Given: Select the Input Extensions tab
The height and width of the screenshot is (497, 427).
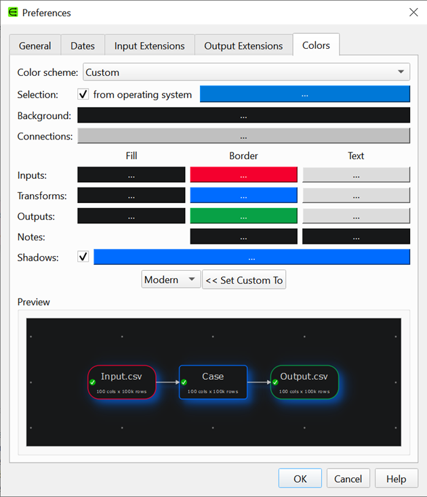Looking at the screenshot, I should click(149, 46).
